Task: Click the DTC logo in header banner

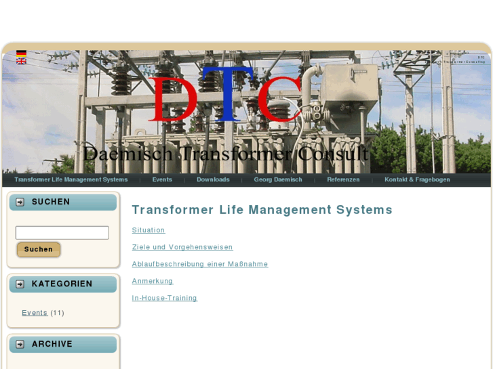Action: pyautogui.click(x=225, y=94)
